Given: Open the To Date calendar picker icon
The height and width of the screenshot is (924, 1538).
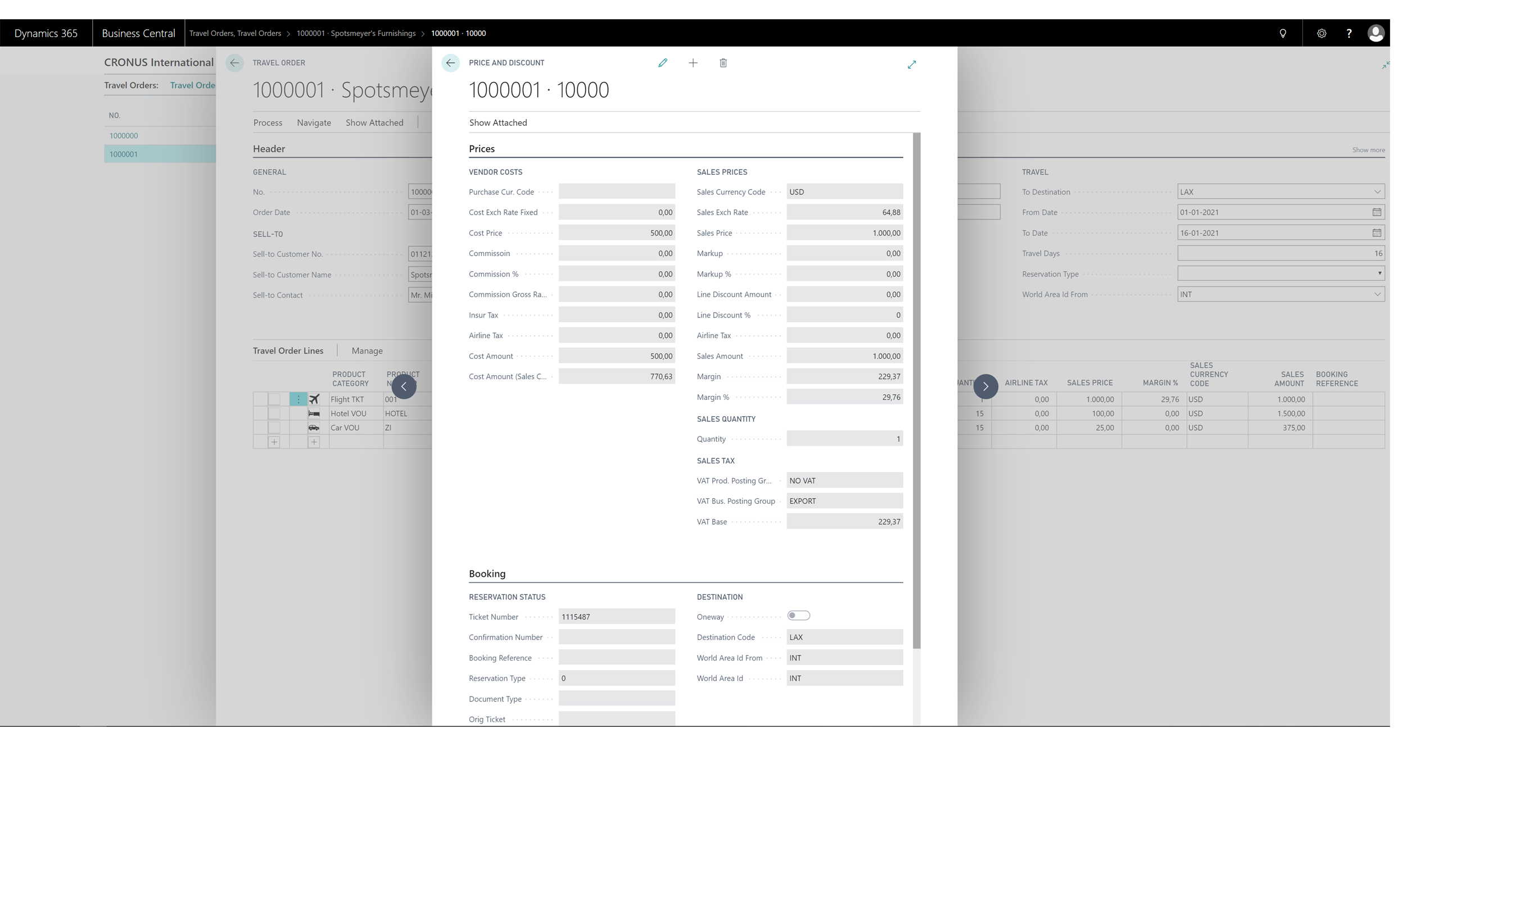Looking at the screenshot, I should (x=1376, y=233).
